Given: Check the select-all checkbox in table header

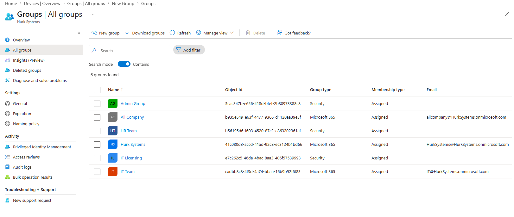Looking at the screenshot, I should click(97, 90).
